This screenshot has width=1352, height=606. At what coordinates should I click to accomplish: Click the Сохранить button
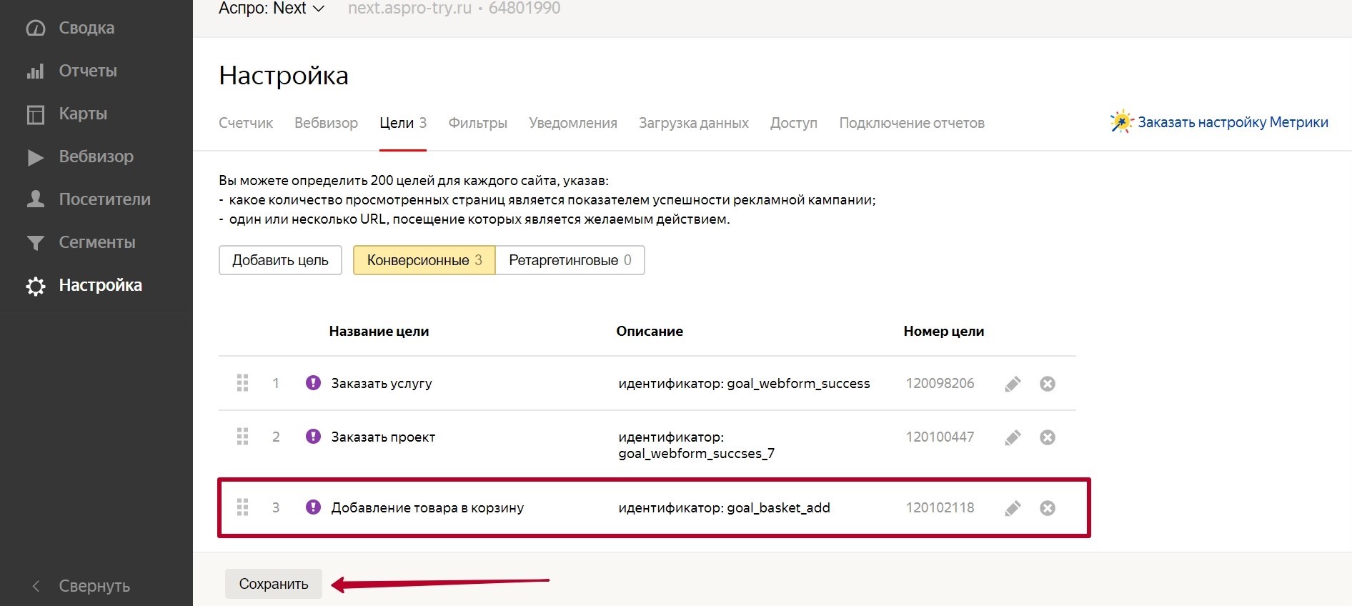(x=274, y=584)
